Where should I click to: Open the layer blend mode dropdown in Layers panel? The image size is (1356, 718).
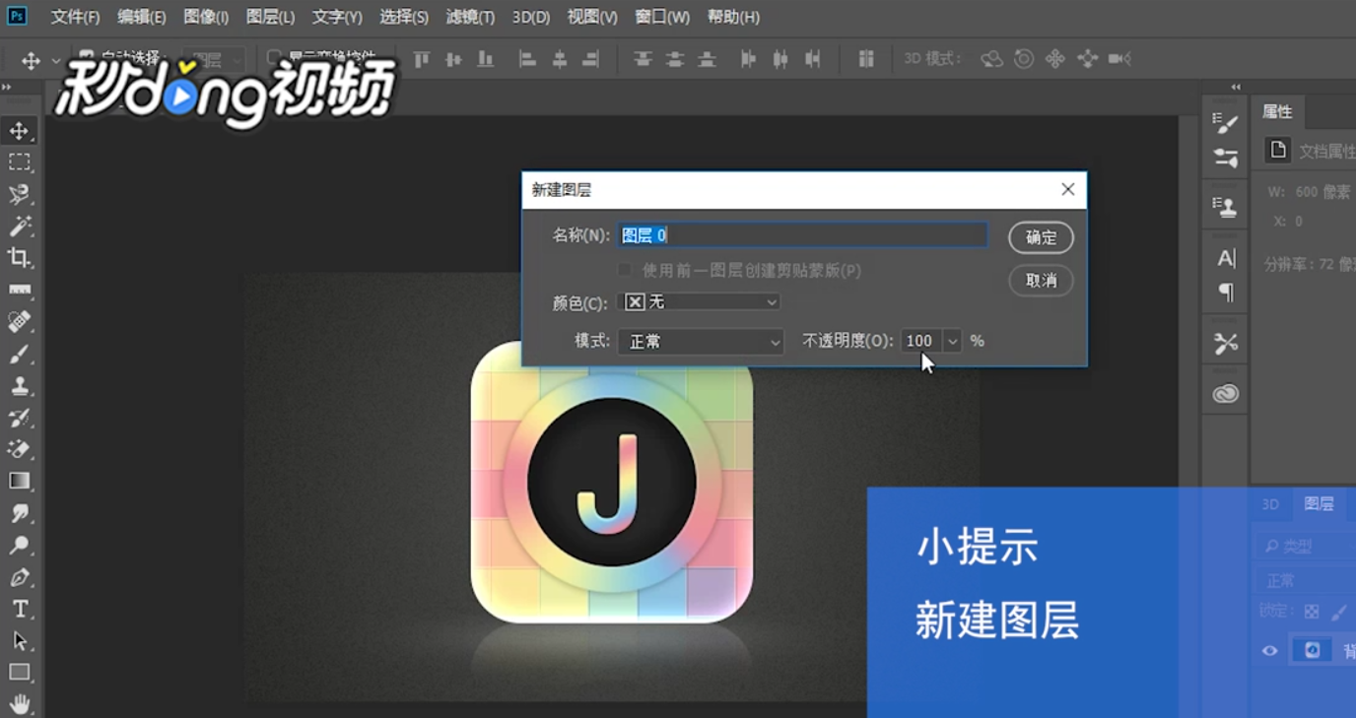pos(1306,580)
